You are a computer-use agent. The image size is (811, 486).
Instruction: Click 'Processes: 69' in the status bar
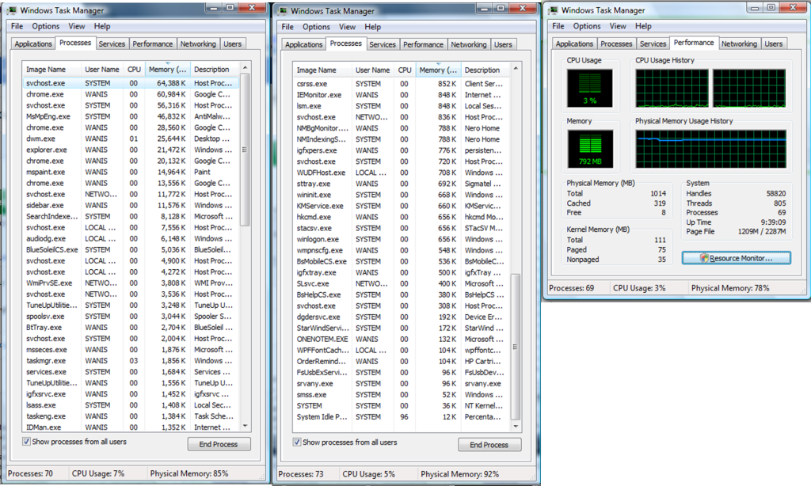pyautogui.click(x=572, y=288)
